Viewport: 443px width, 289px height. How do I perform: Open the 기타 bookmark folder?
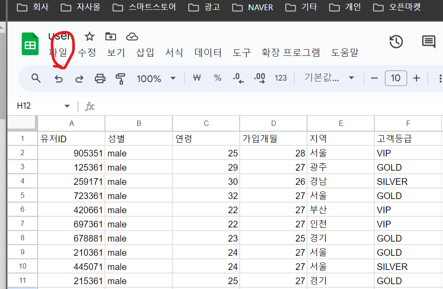coord(301,7)
